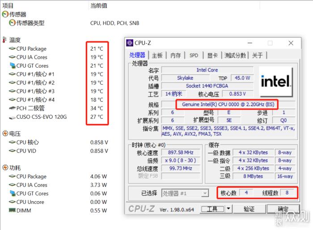Viewport: 313px width, 230px height.
Task: Select the DIMM row label
Action: point(24,211)
